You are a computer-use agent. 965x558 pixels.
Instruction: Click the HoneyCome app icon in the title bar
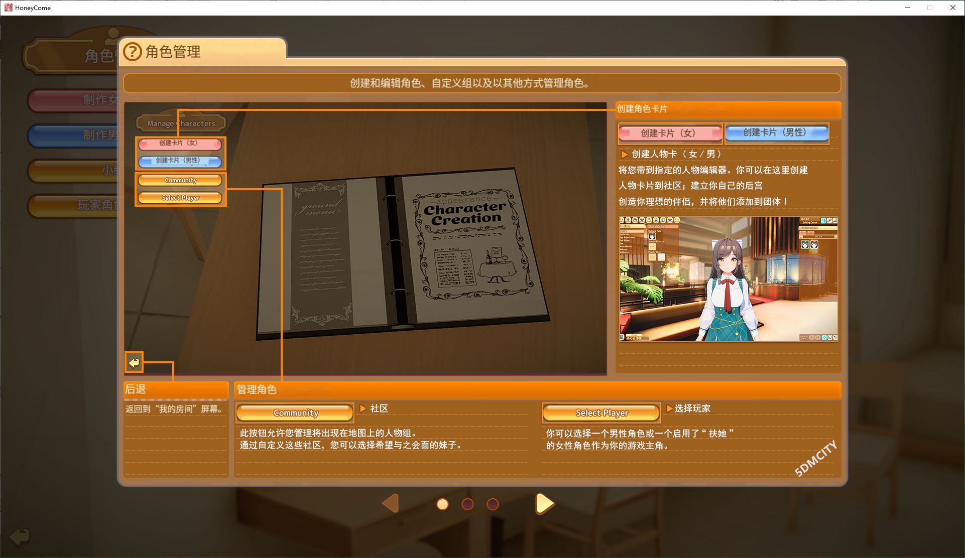(x=9, y=8)
